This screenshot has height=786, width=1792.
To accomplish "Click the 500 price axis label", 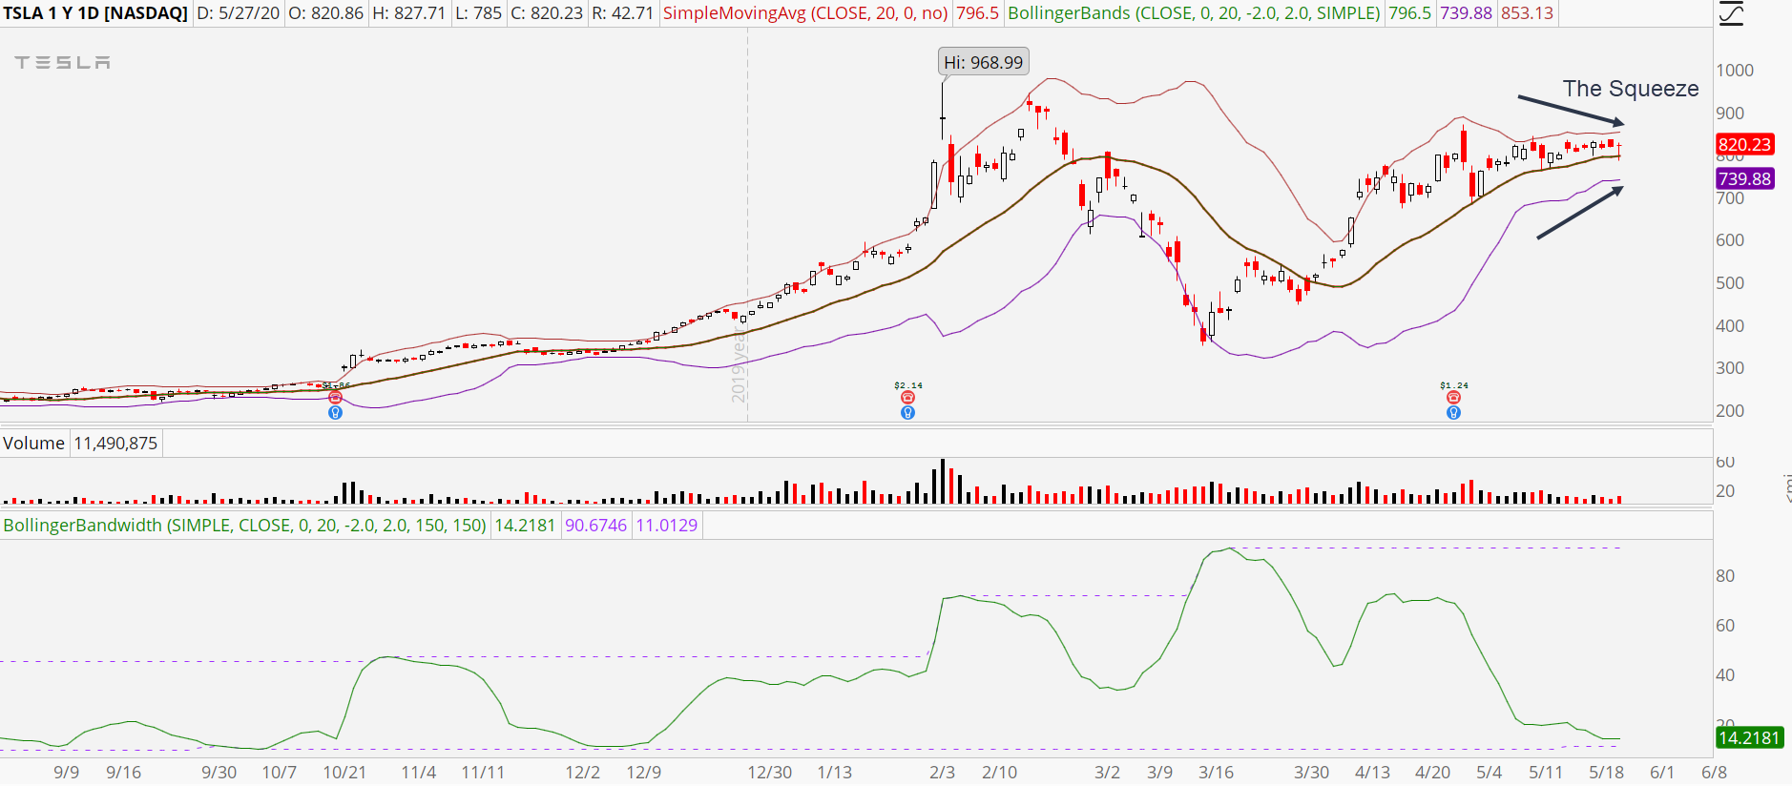I will [1730, 283].
